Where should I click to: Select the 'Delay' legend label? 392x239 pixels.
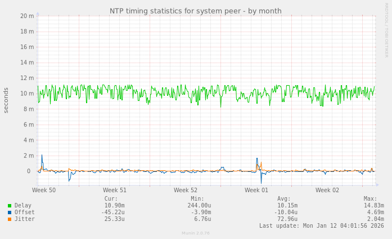pos(22,205)
